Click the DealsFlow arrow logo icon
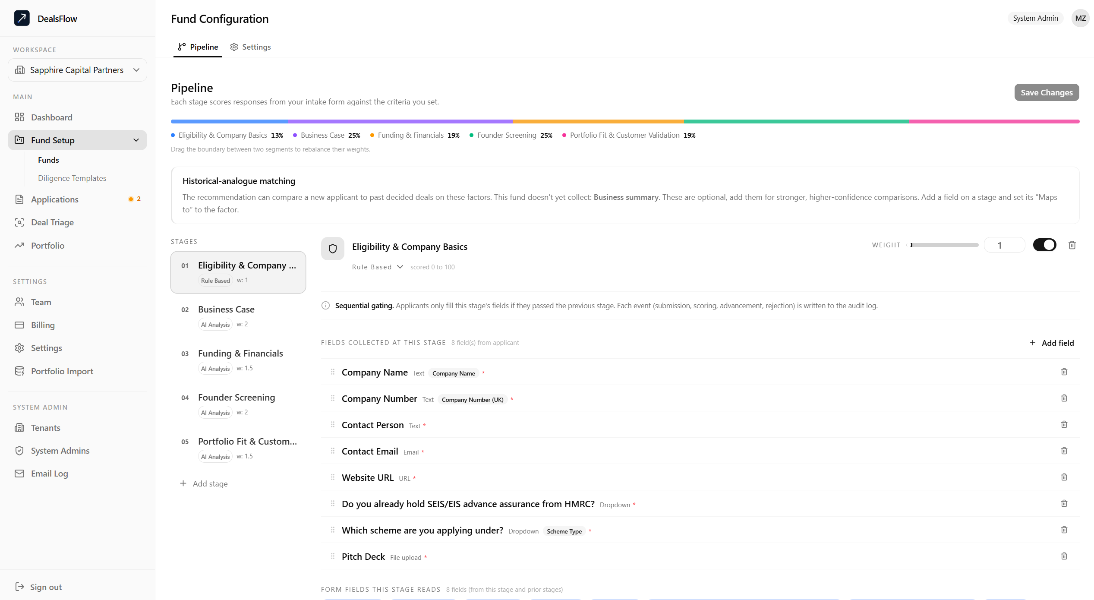Viewport: 1094px width, 600px height. point(22,18)
